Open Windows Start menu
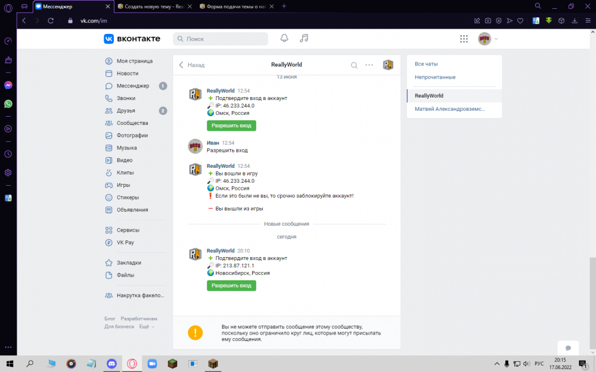The width and height of the screenshot is (596, 372). pyautogui.click(x=10, y=364)
